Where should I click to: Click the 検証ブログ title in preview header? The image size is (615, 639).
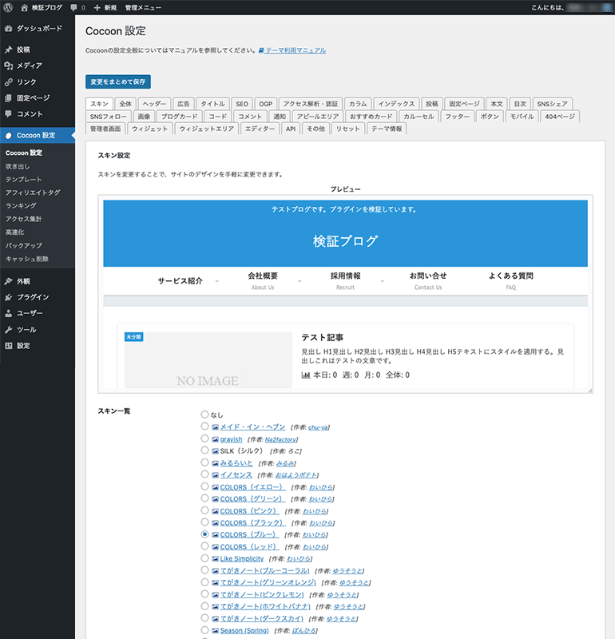click(x=346, y=241)
